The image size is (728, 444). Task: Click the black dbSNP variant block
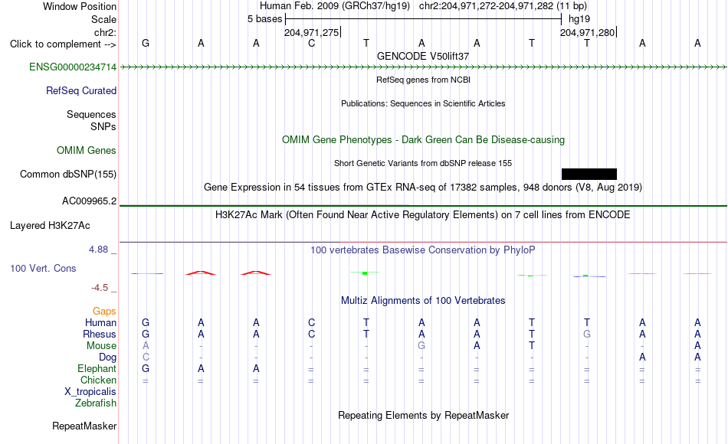click(x=589, y=174)
